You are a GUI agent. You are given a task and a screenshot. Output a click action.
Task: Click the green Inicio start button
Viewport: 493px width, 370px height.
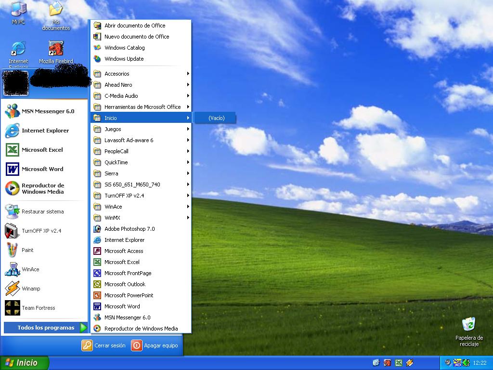coord(24,363)
